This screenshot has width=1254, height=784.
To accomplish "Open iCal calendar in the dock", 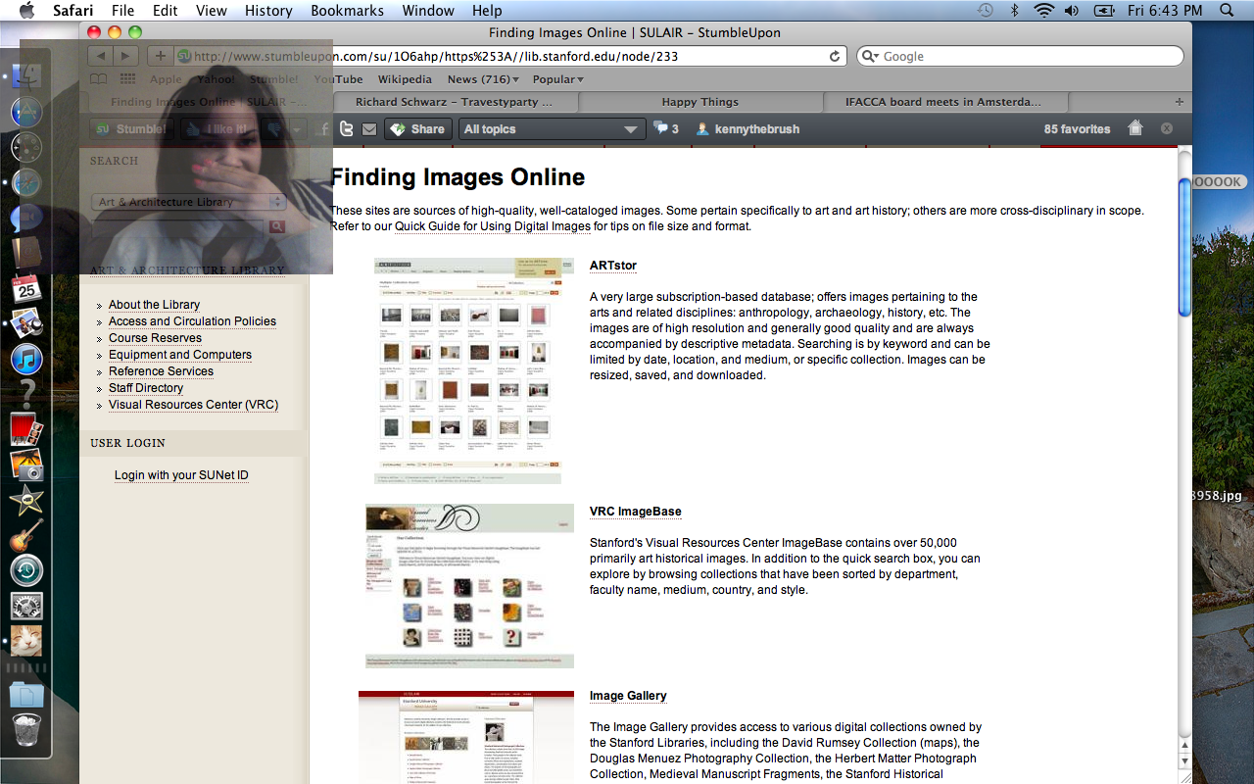I will pos(26,288).
